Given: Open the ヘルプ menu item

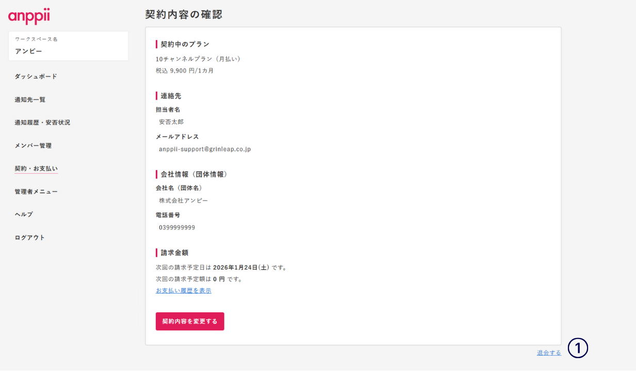Looking at the screenshot, I should [24, 214].
